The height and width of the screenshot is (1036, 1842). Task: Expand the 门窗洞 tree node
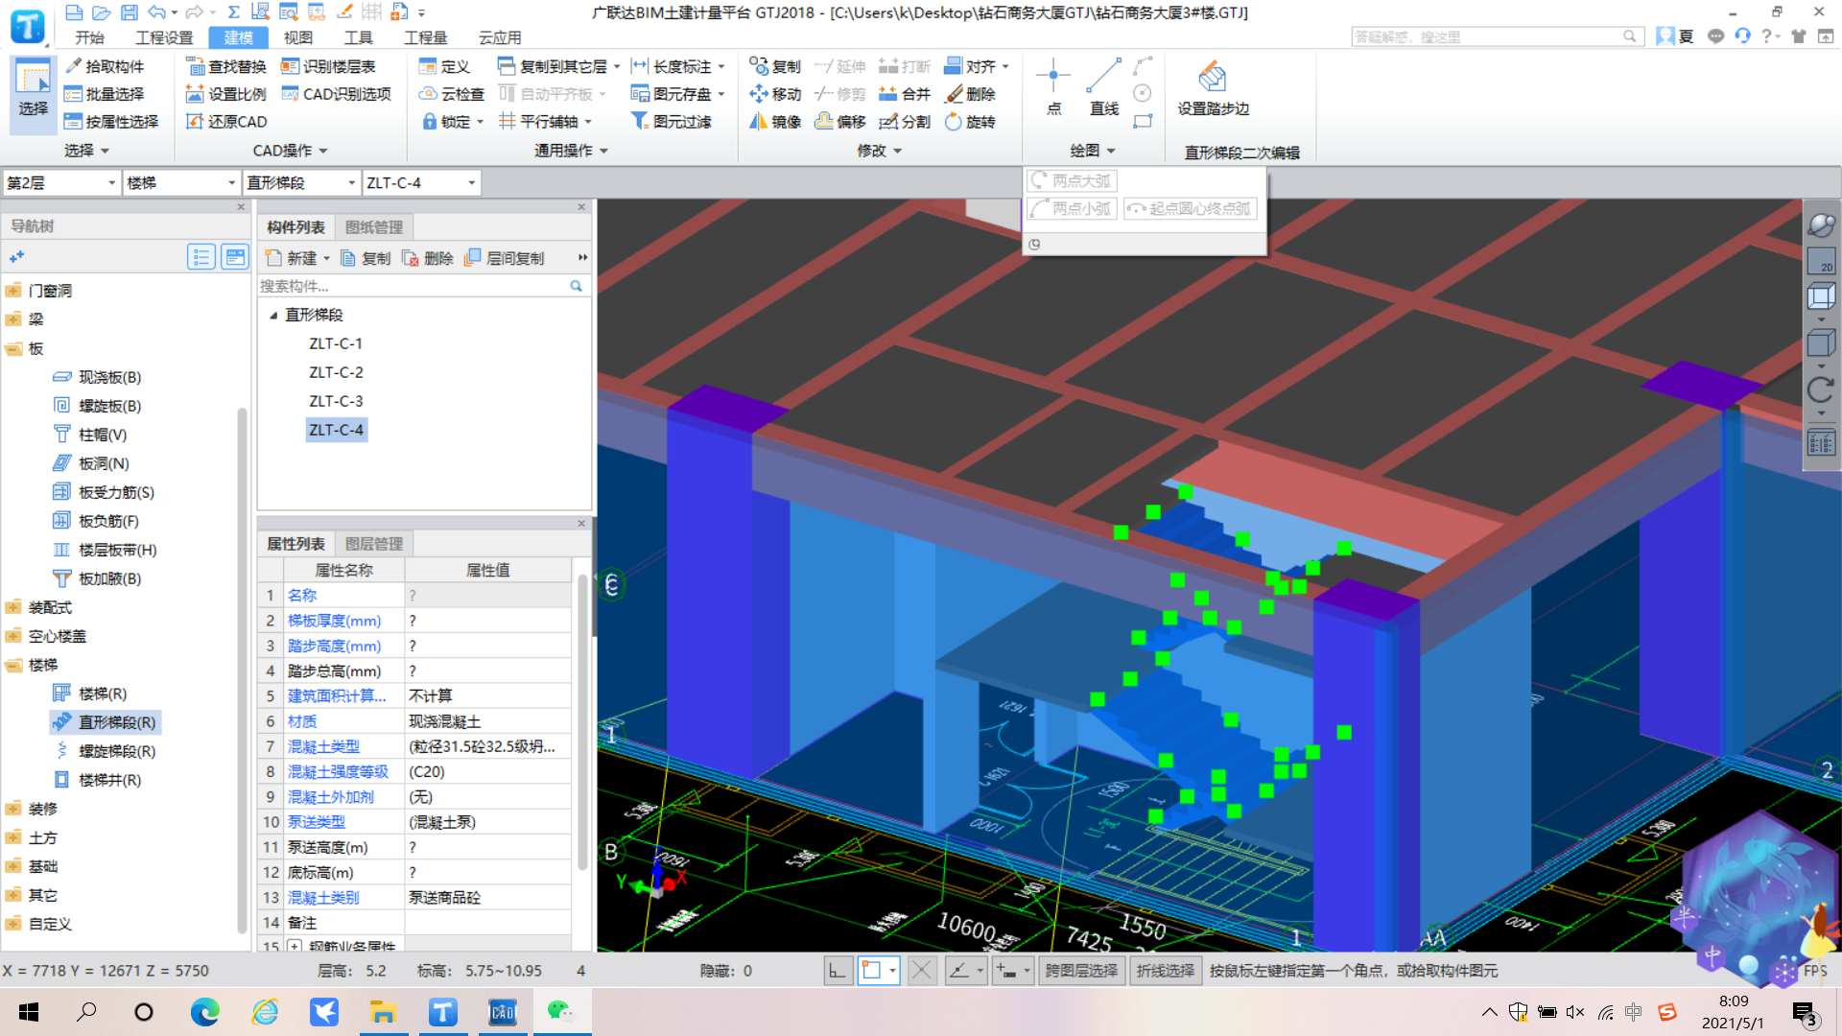point(13,291)
